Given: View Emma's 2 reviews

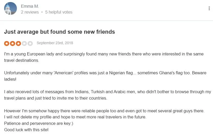Looking at the screenshot, I should [x=30, y=12].
